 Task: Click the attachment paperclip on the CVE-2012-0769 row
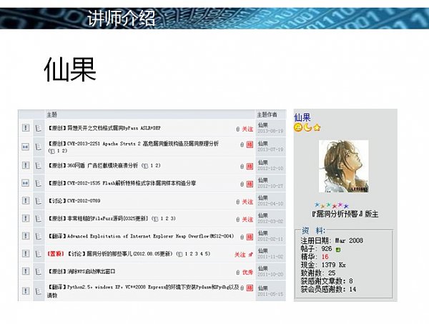pyautogui.click(x=238, y=202)
